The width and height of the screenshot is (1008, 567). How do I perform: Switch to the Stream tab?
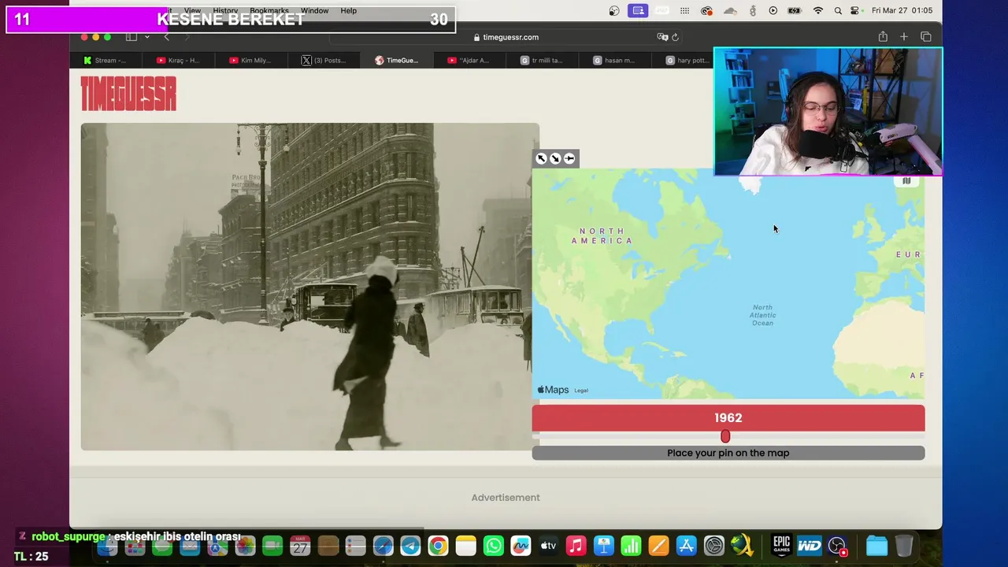(x=106, y=60)
